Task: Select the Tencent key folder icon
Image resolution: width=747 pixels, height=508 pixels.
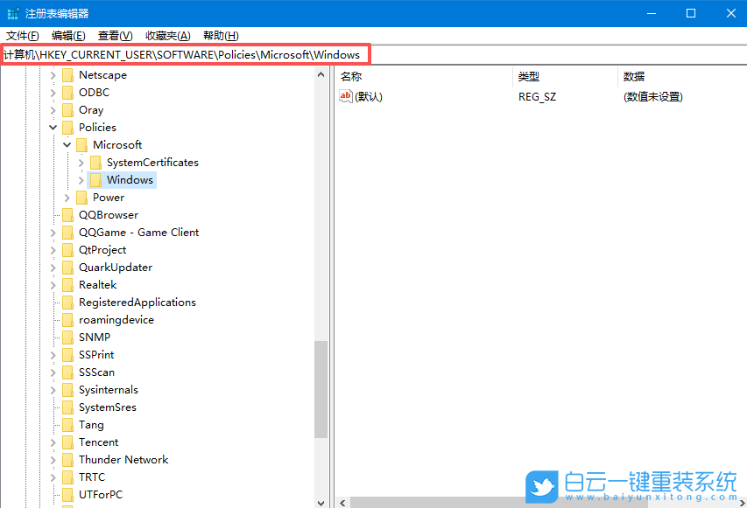Action: click(67, 442)
